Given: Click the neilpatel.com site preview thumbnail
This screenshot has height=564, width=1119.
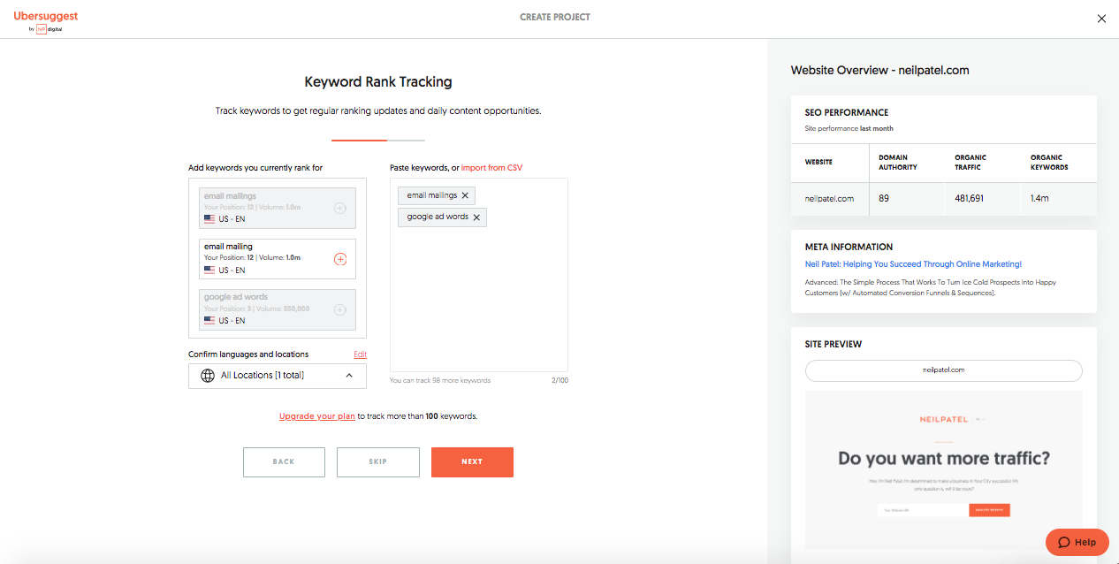Looking at the screenshot, I should click(943, 469).
